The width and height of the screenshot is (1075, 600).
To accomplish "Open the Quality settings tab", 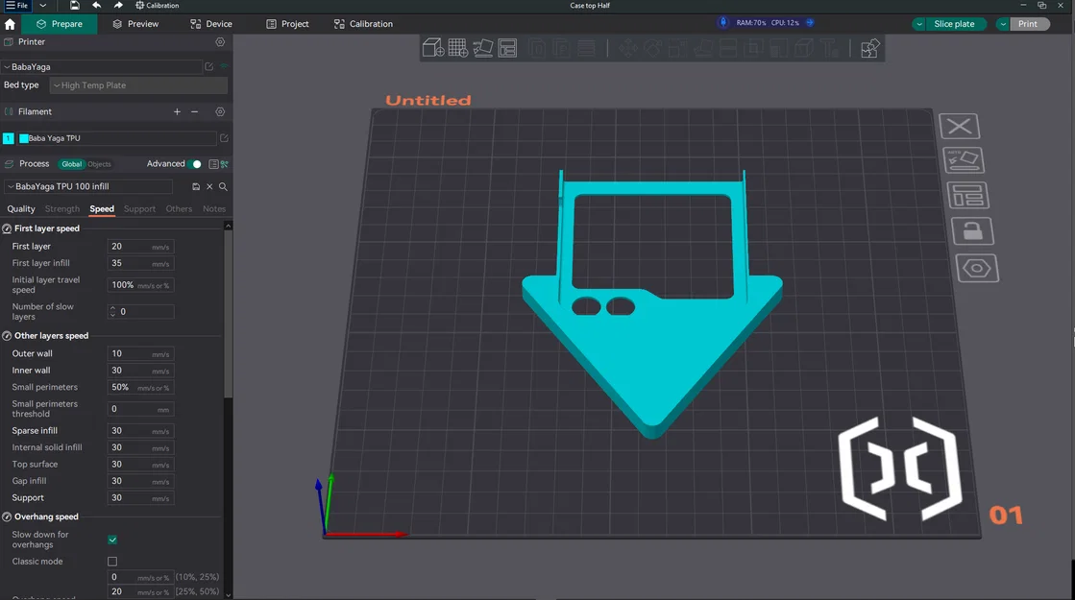I will pos(20,209).
